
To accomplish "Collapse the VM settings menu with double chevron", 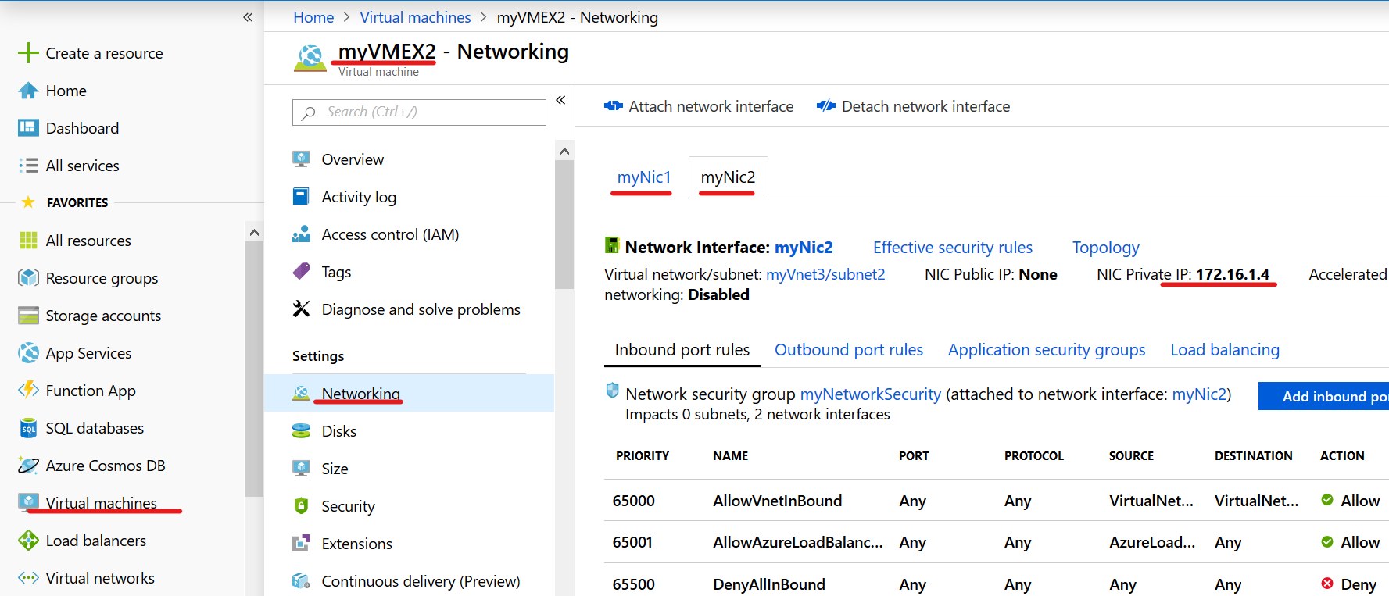I will click(x=560, y=100).
